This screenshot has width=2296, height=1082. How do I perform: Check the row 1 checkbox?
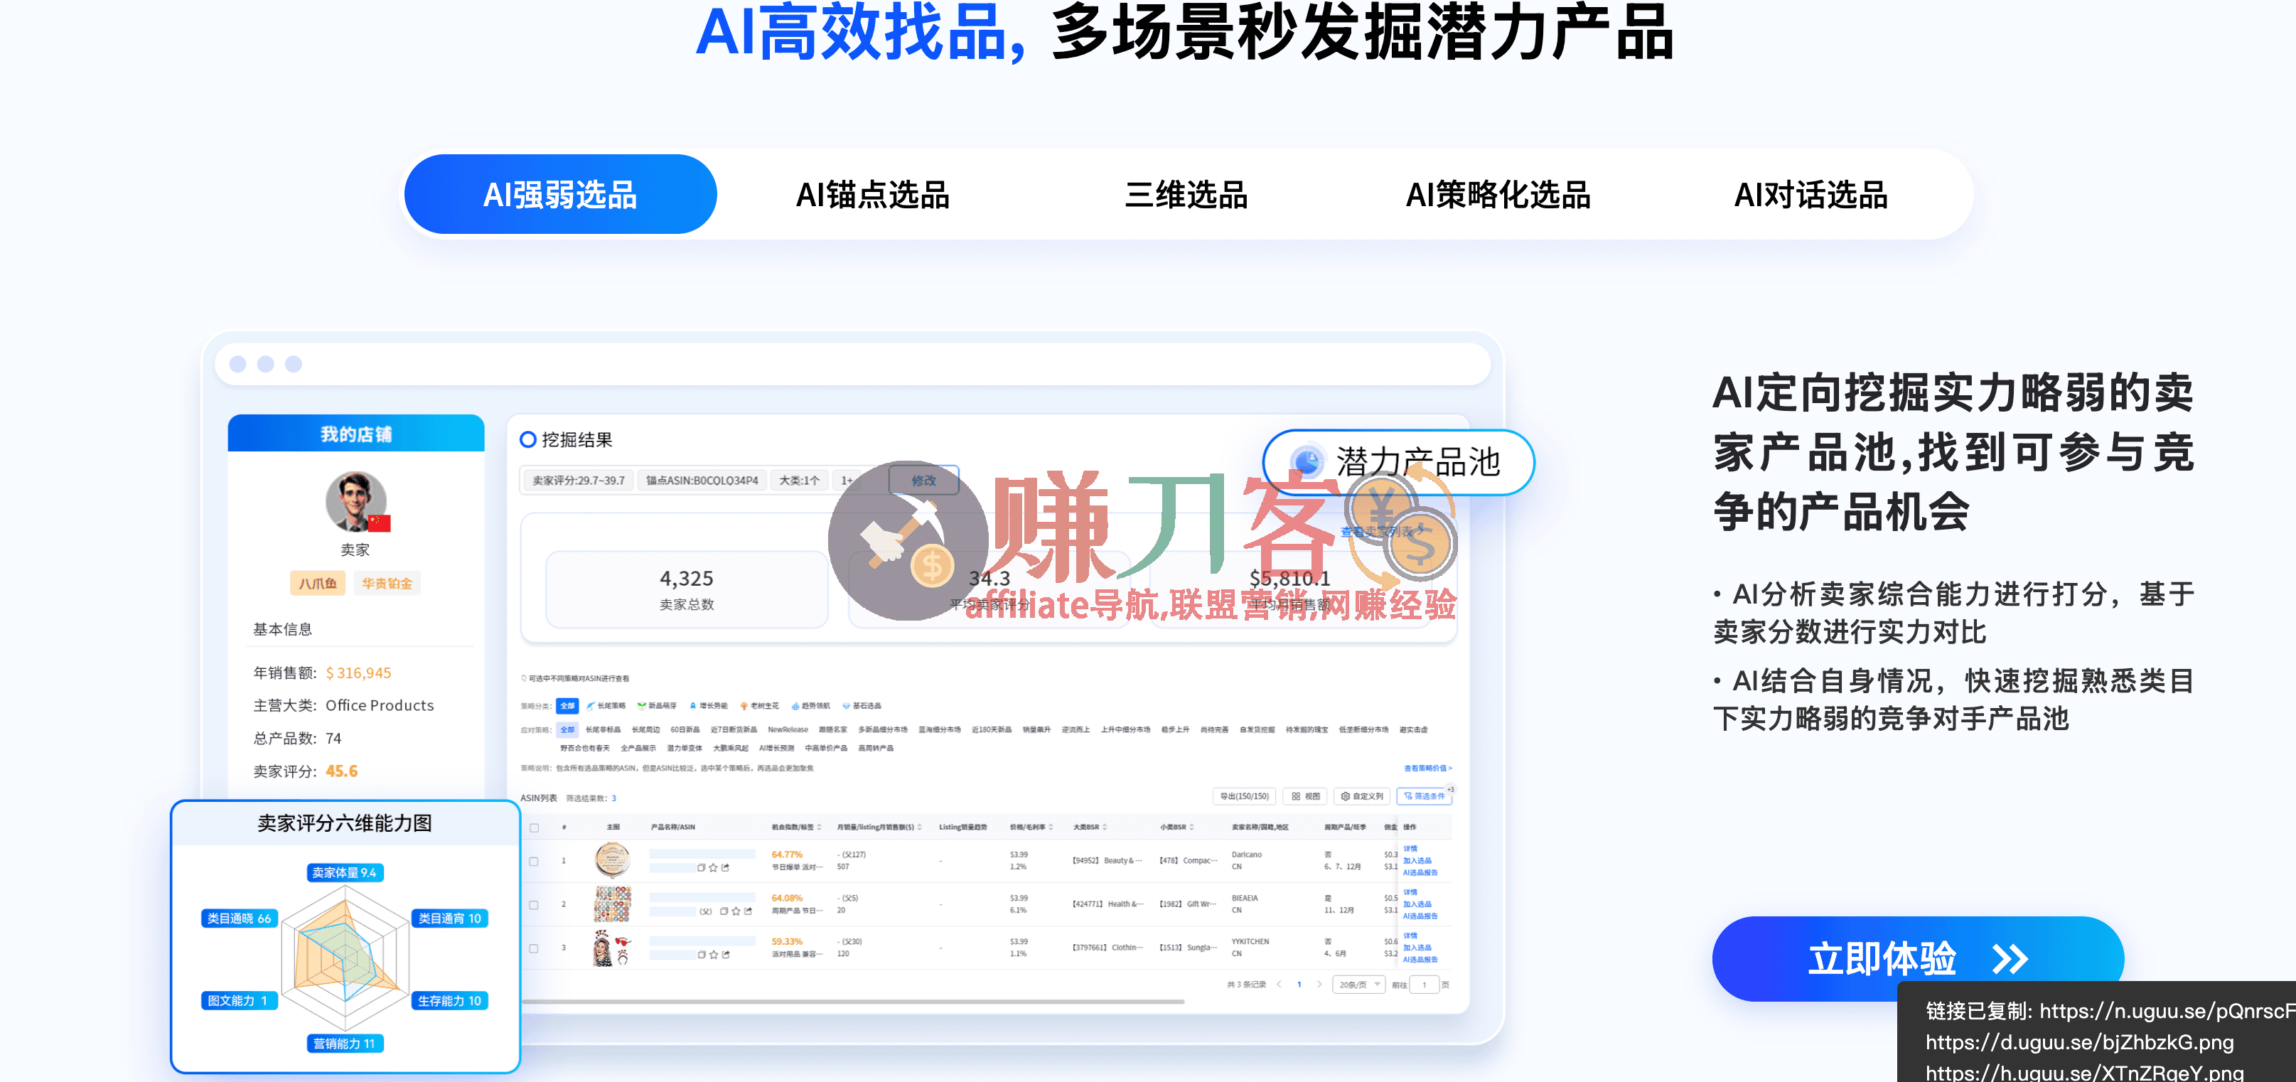click(x=534, y=862)
